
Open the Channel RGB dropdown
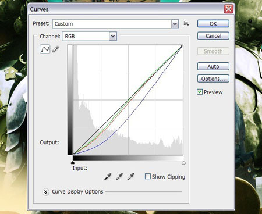tap(113, 36)
